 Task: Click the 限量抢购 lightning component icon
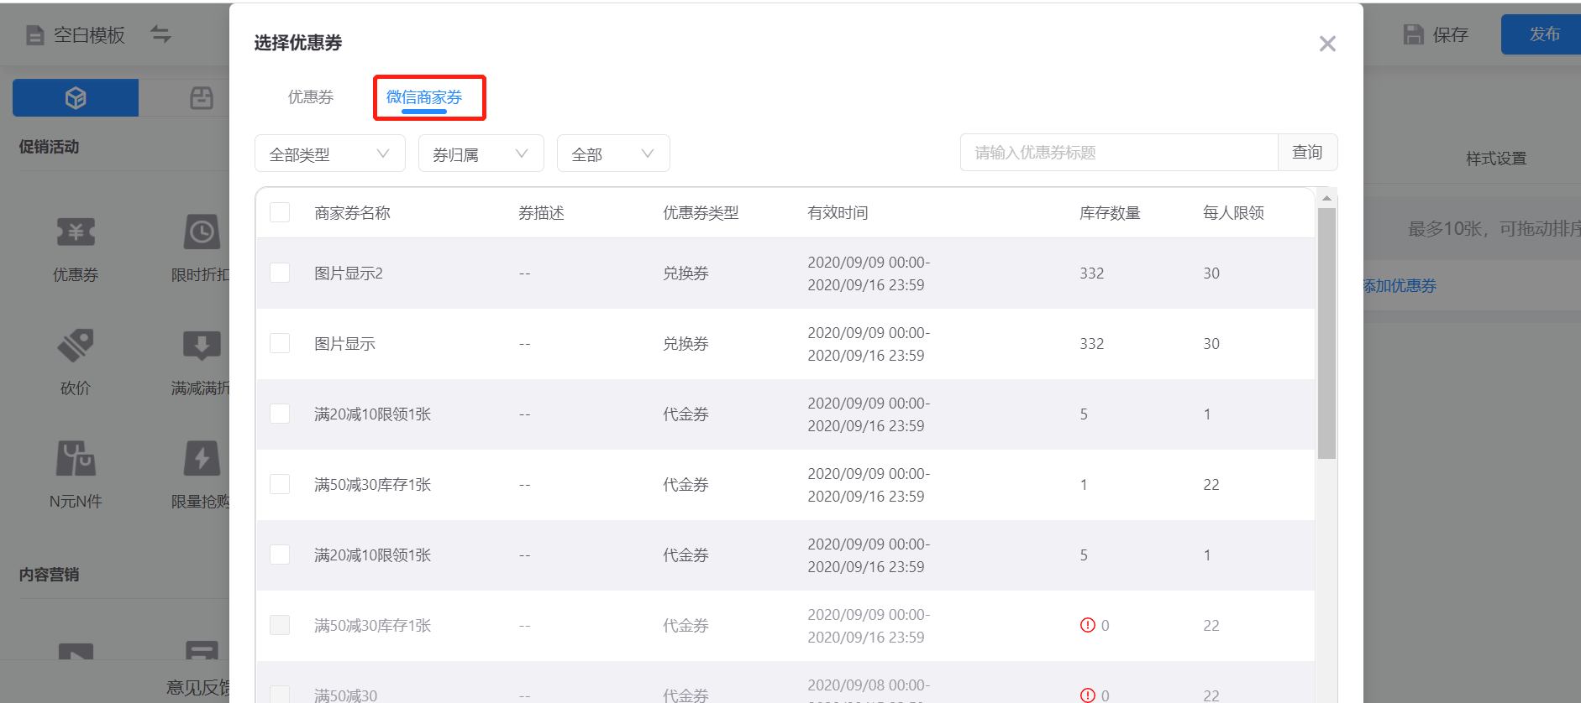(x=202, y=458)
